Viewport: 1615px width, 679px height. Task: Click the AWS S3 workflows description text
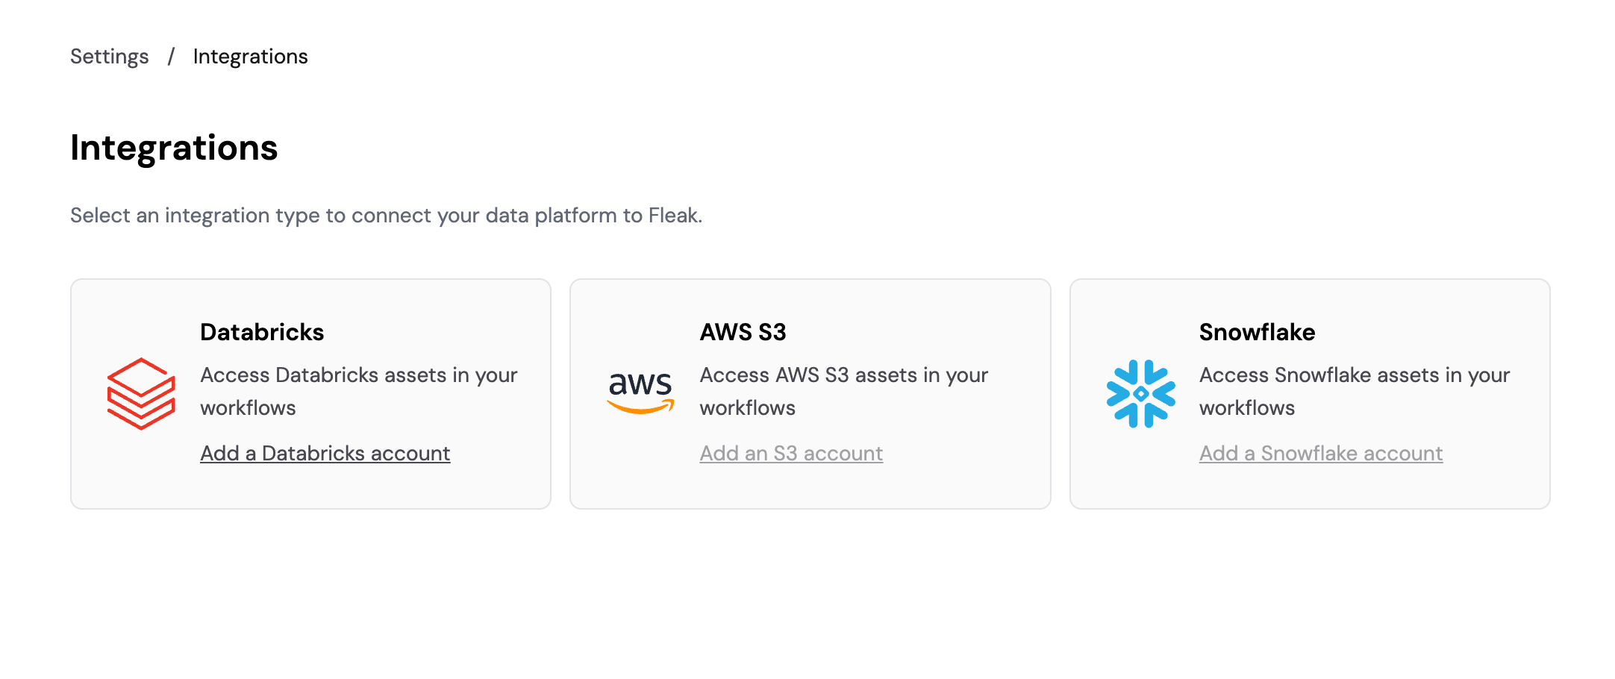coord(843,391)
